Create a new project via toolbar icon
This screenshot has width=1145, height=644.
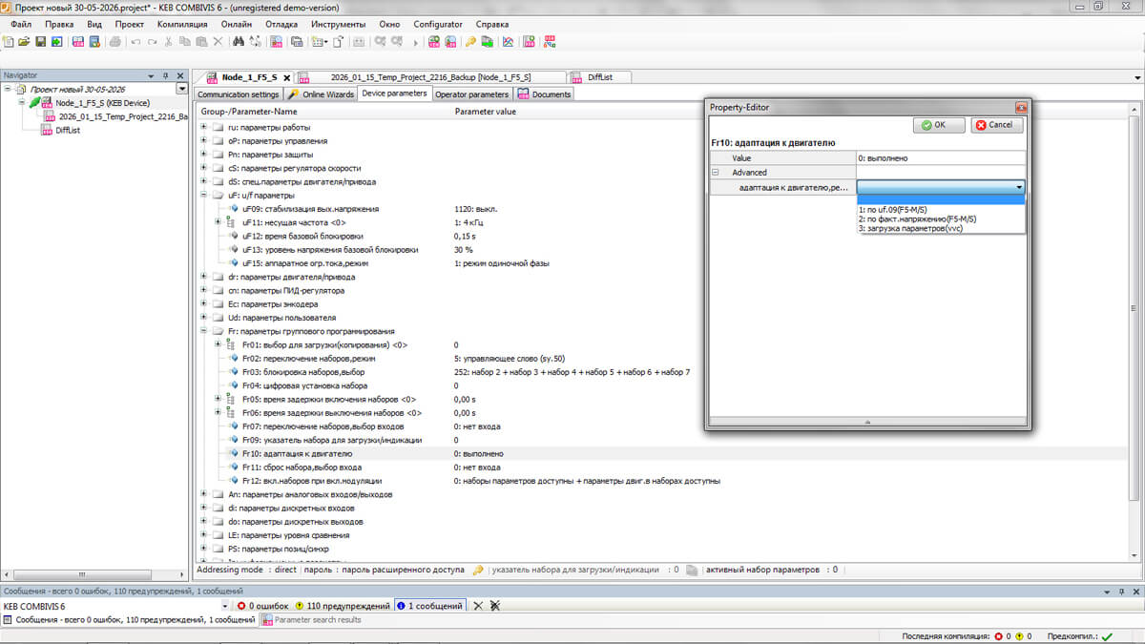coord(9,42)
